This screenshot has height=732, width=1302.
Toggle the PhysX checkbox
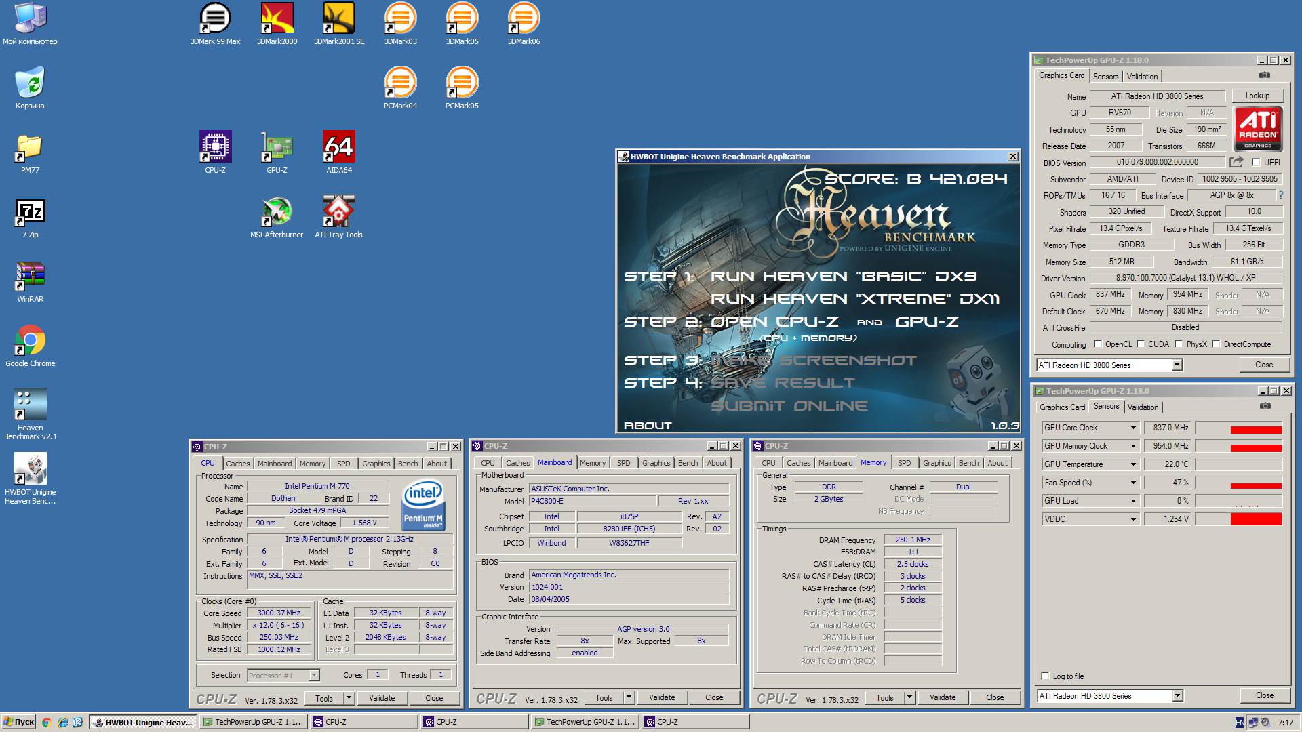[x=1179, y=344]
